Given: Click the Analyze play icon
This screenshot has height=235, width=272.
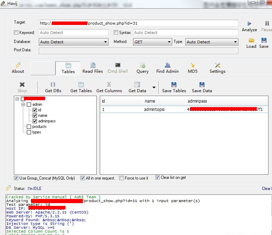Looking at the screenshot, I should 249,24.
